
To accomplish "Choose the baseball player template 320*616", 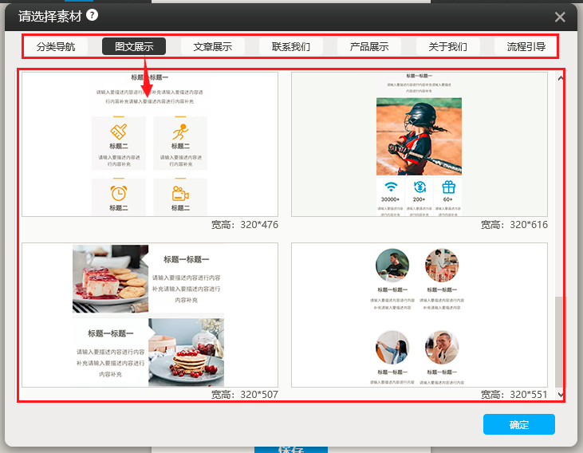I will pyautogui.click(x=419, y=144).
